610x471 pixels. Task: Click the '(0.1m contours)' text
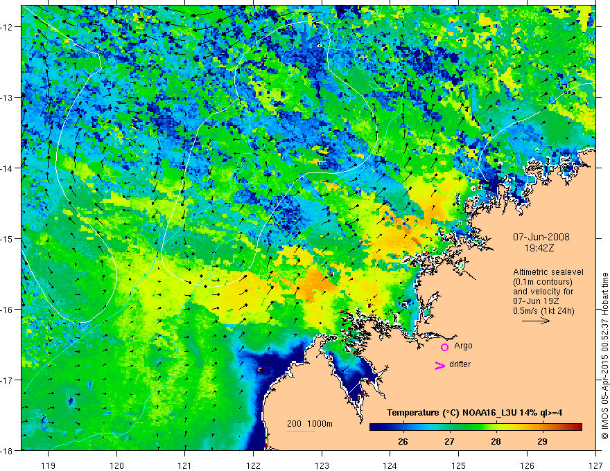coord(543,282)
